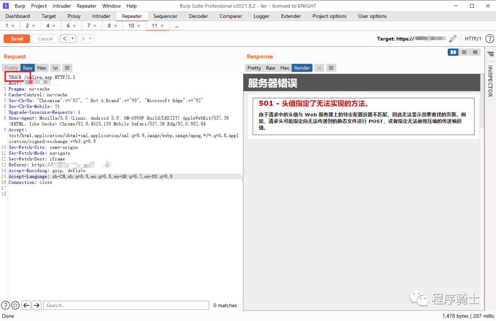Expand back history dropdown arrow
496x321 pixels.
(x=73, y=39)
